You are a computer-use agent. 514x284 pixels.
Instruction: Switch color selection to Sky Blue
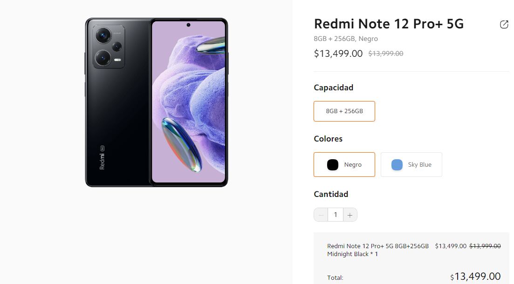tap(411, 164)
